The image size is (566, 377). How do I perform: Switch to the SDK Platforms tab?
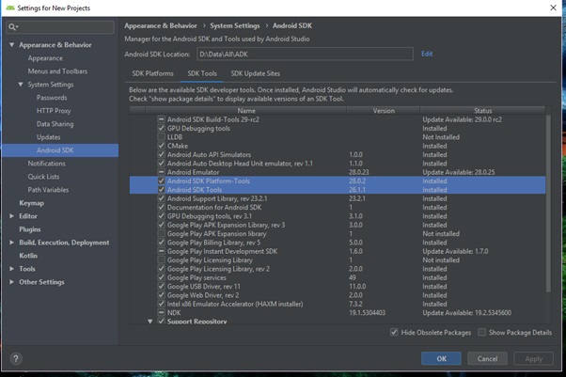click(x=152, y=73)
